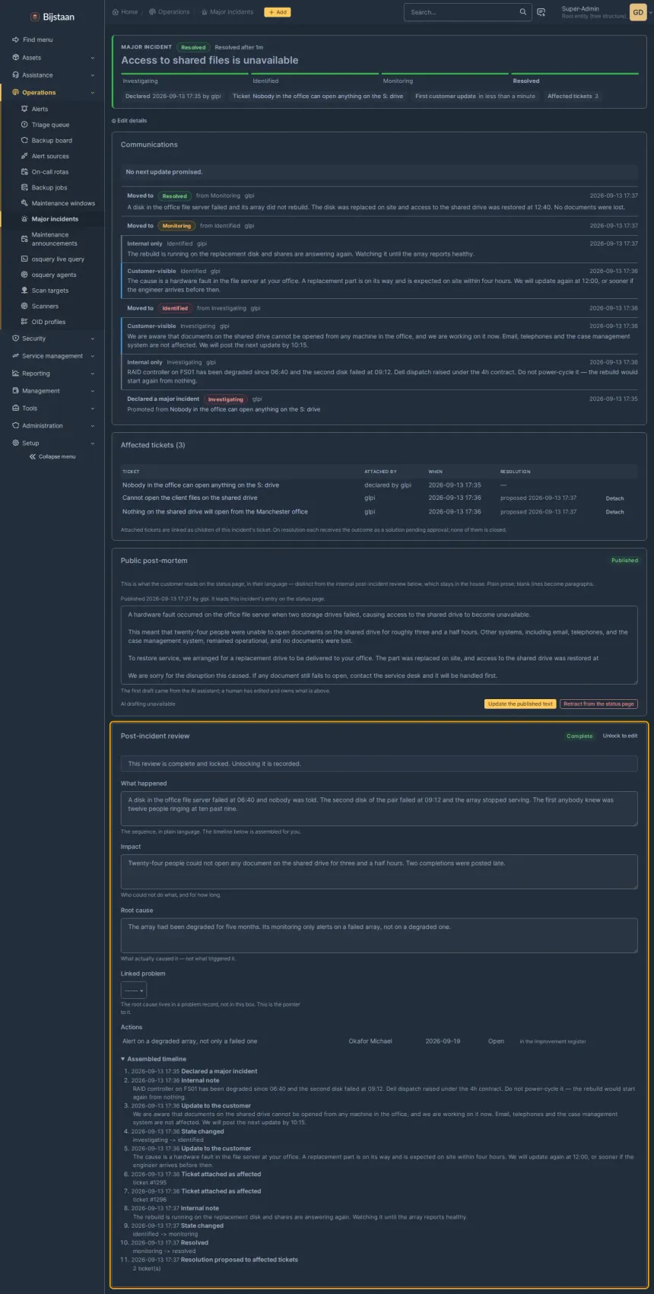
Task: Go to Operations breadcrumb
Action: click(x=169, y=12)
